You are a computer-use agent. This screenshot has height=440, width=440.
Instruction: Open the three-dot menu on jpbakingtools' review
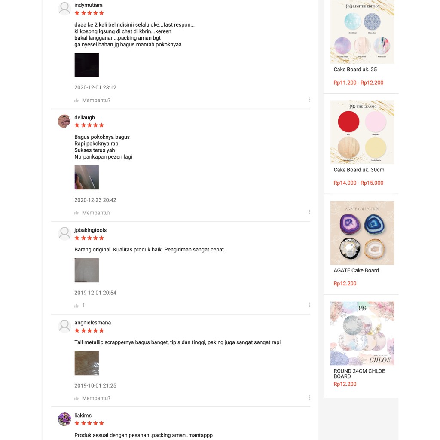pyautogui.click(x=309, y=305)
